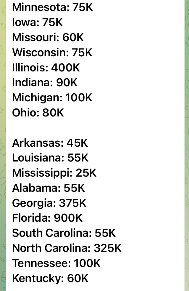Select the Indiana: 90K line
This screenshot has width=189, height=291.
pyautogui.click(x=45, y=83)
